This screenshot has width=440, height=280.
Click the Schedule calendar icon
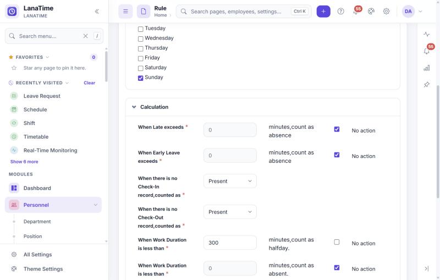coord(14,109)
